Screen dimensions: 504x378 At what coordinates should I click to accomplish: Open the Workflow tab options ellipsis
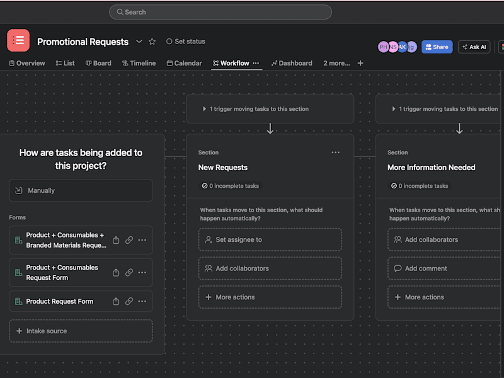(x=256, y=63)
